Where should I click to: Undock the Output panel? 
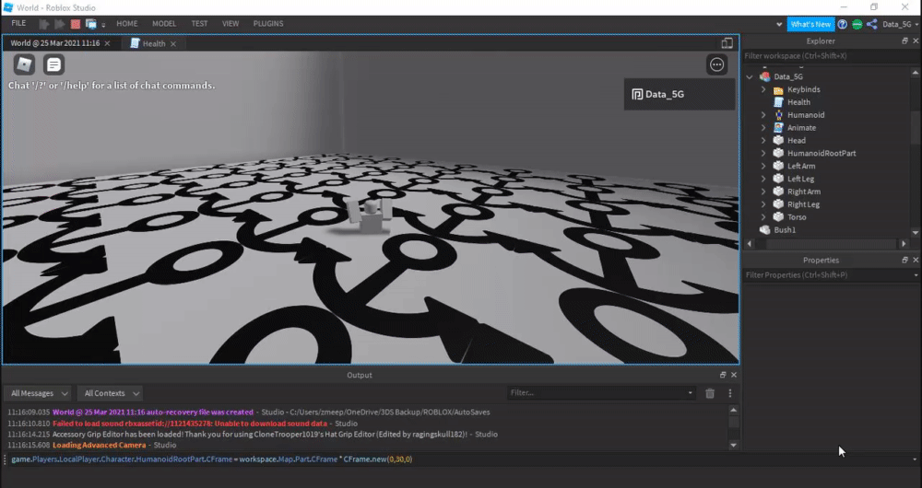[x=723, y=375]
